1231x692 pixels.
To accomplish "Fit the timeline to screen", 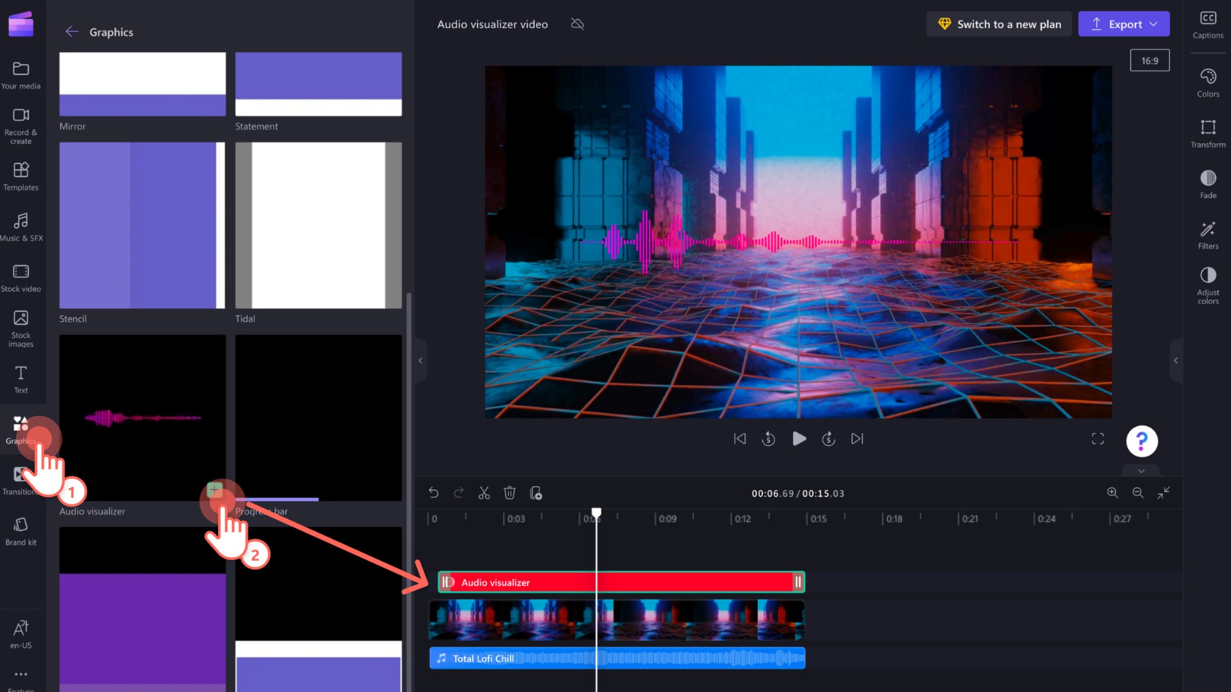I will (1164, 492).
